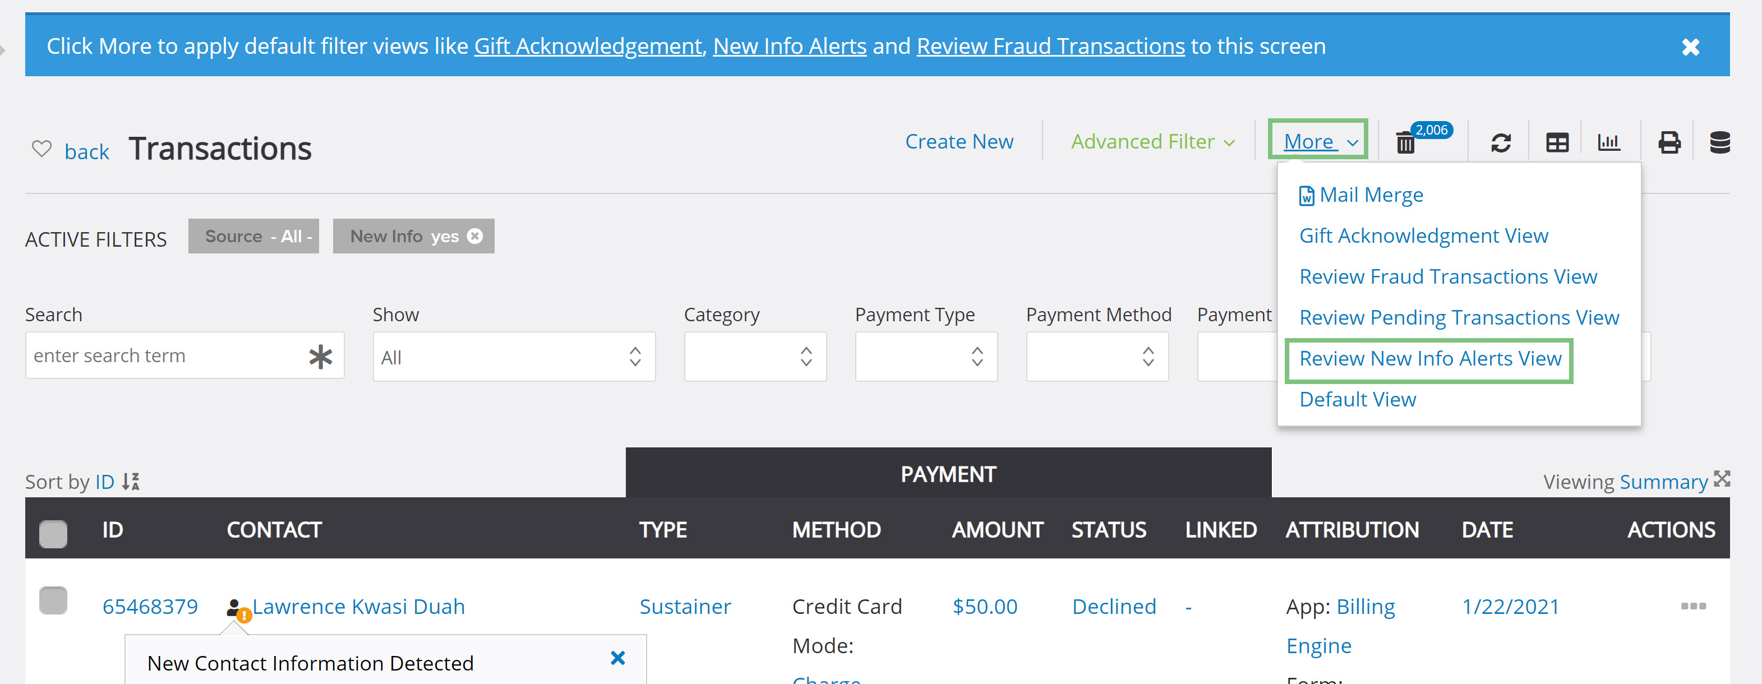Click the refresh icon in toolbar
Viewport: 1762px width, 684px height.
coord(1501,142)
